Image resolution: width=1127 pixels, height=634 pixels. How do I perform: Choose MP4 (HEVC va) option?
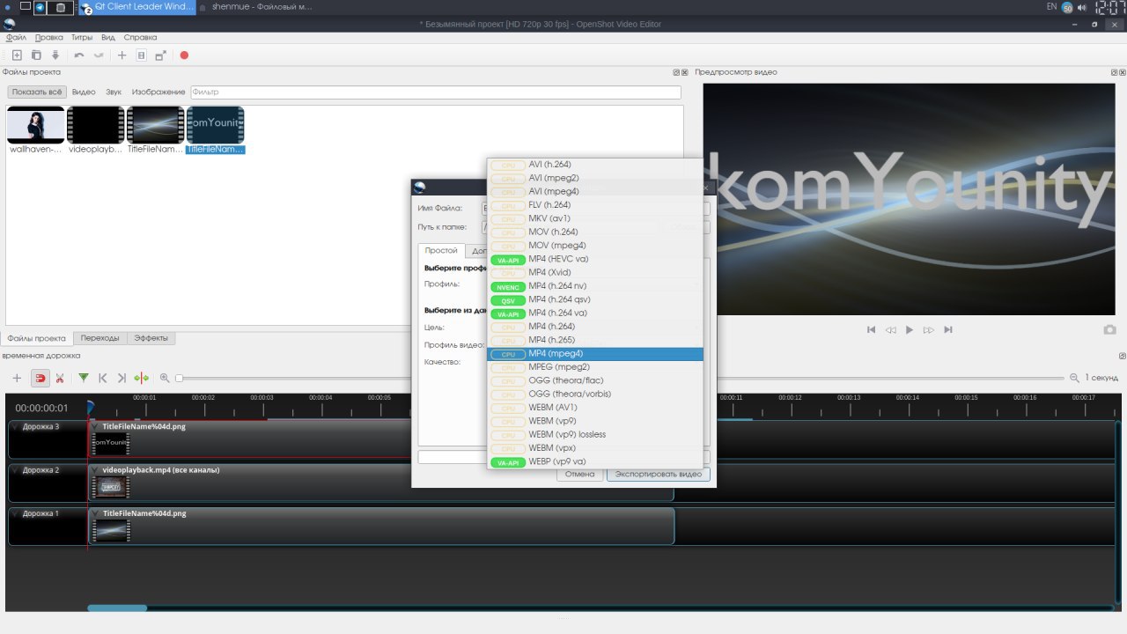click(x=595, y=259)
